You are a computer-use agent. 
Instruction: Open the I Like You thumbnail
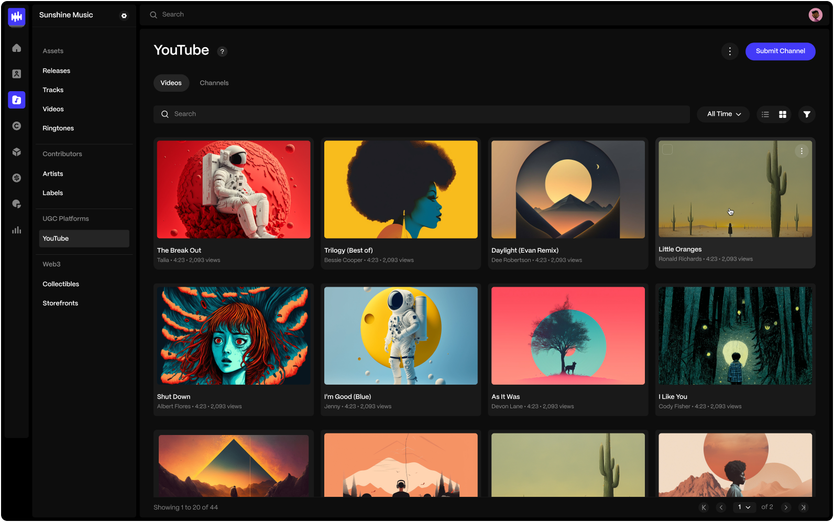735,335
